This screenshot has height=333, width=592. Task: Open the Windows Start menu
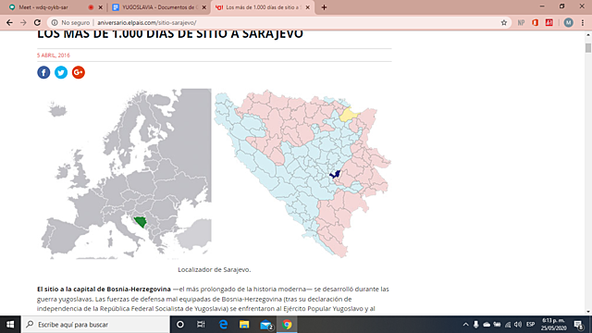tap(10, 325)
